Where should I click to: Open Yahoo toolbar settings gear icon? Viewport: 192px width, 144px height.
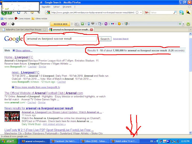pos(188,24)
